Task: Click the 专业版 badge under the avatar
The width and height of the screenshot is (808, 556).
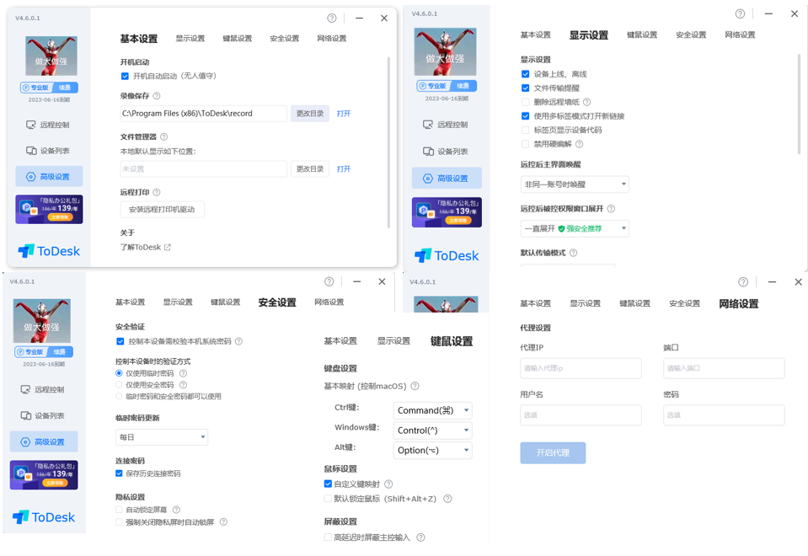Action: tap(35, 87)
